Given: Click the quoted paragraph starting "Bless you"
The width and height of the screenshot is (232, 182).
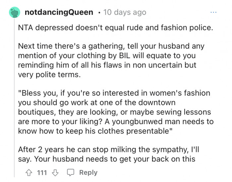Looking at the screenshot, I should [116, 112].
